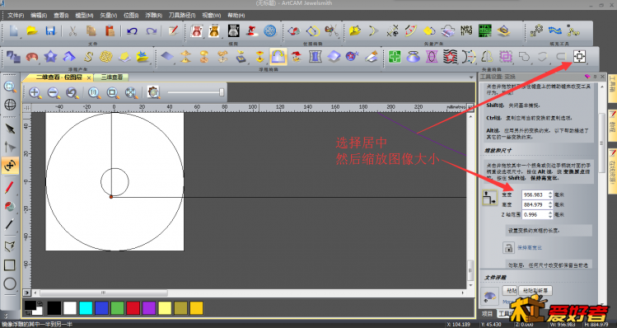The width and height of the screenshot is (617, 328).
Task: Click the Nesting vector tool icon
Action: tap(466, 30)
